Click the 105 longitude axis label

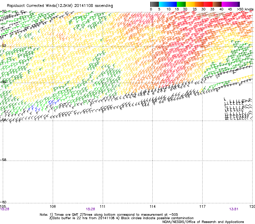[3, 206]
